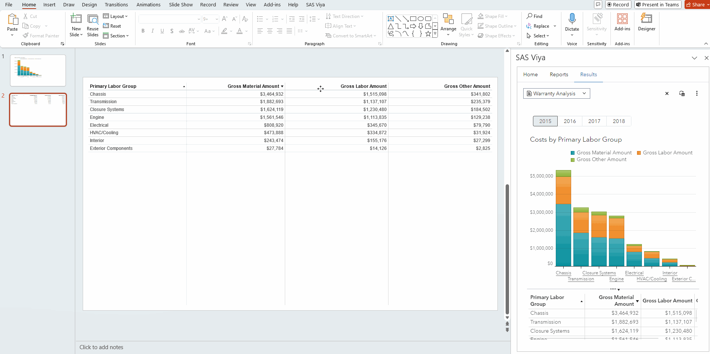The height and width of the screenshot is (354, 710).
Task: Launch the PowerPoint Designer
Action: [646, 23]
